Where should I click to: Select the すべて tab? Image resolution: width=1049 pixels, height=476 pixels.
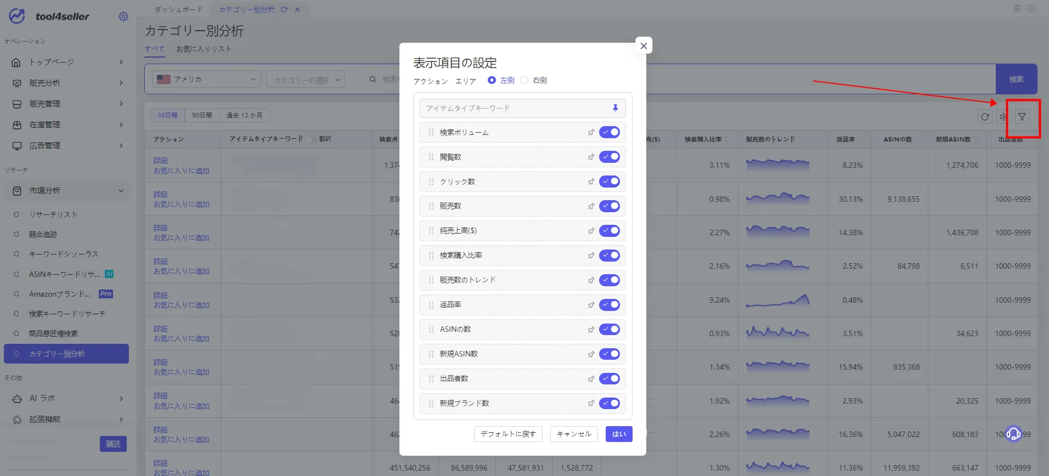pyautogui.click(x=155, y=49)
